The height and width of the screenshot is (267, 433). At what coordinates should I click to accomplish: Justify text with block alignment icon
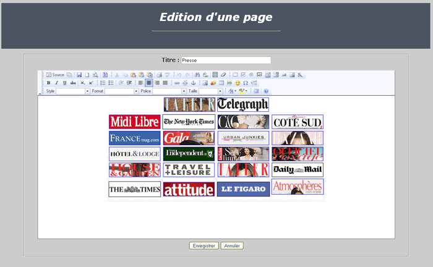[x=165, y=83]
